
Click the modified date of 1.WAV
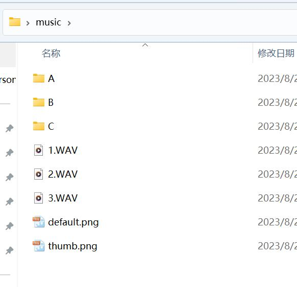tap(277, 150)
